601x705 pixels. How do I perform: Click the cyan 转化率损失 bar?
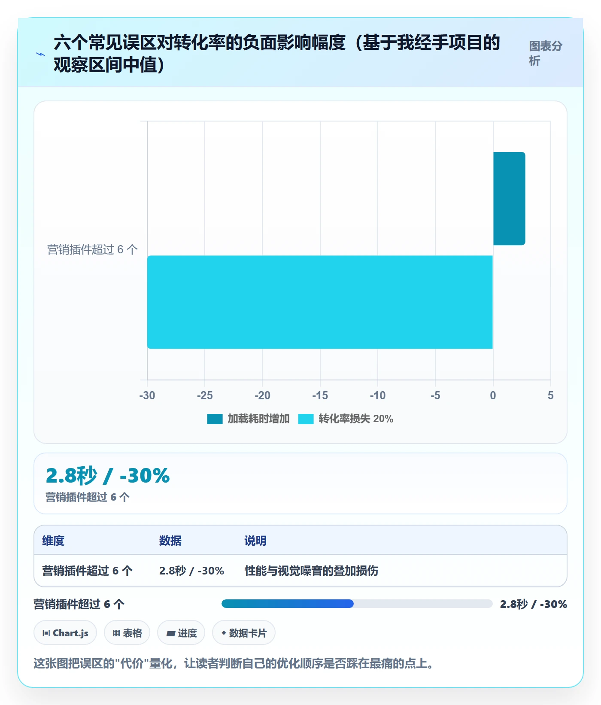(x=320, y=302)
